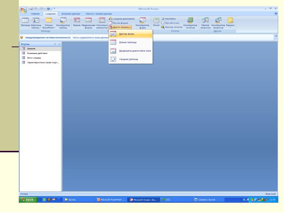Click the Пуск start button
This screenshot has height=213, width=284.
pos(28,200)
